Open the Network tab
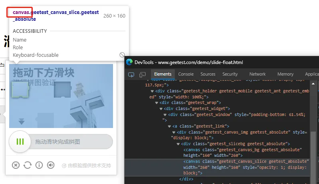The image size is (319, 184). click(x=257, y=74)
